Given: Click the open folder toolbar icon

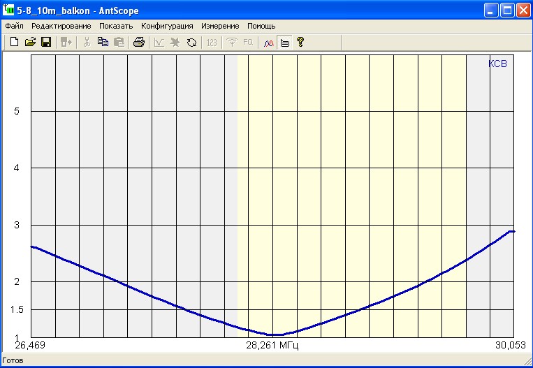Looking at the screenshot, I should (30, 43).
